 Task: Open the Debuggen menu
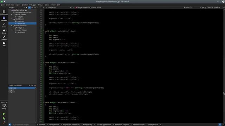[33, 5]
